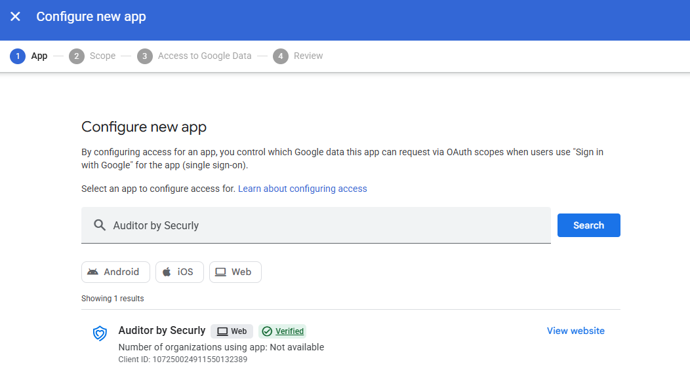
Task: Select Auditor by Securly result
Action: click(162, 330)
